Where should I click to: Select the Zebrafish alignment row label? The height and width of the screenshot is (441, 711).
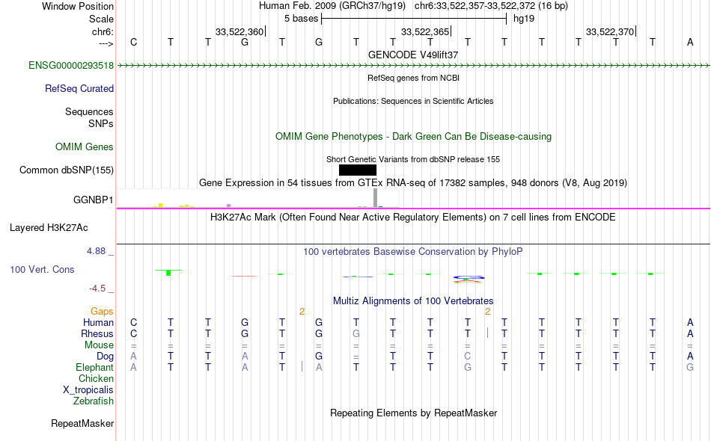pyautogui.click(x=94, y=401)
